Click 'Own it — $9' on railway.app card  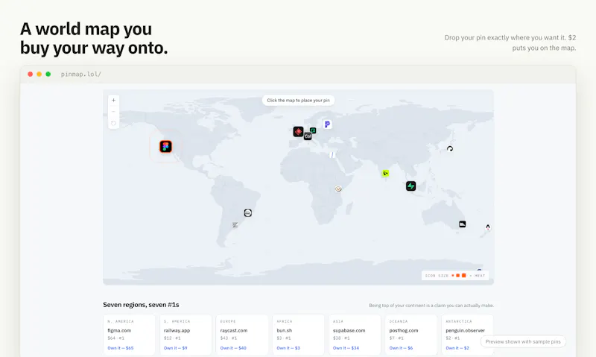(x=176, y=348)
